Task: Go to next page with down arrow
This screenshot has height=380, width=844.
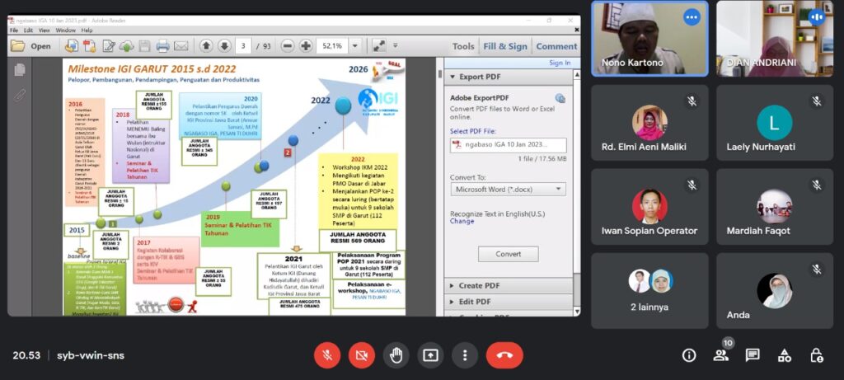Action: 225,46
